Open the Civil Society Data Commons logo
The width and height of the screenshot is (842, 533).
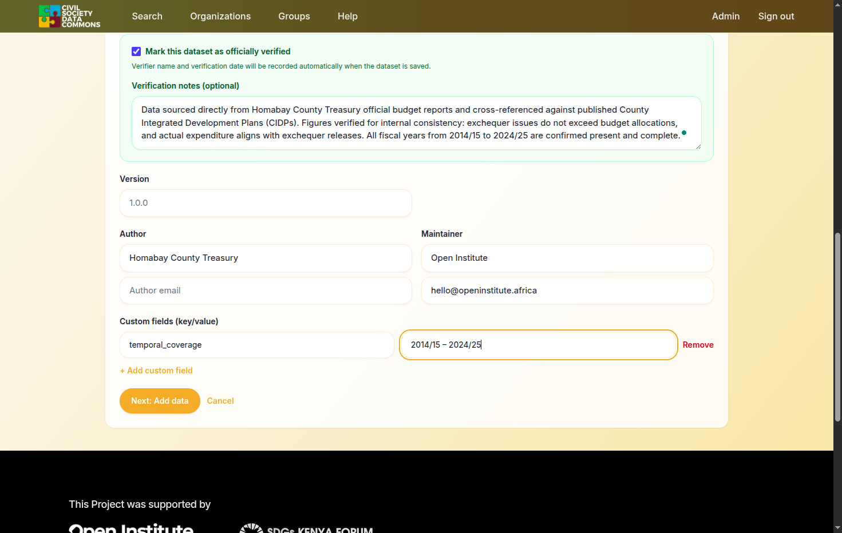click(x=69, y=16)
